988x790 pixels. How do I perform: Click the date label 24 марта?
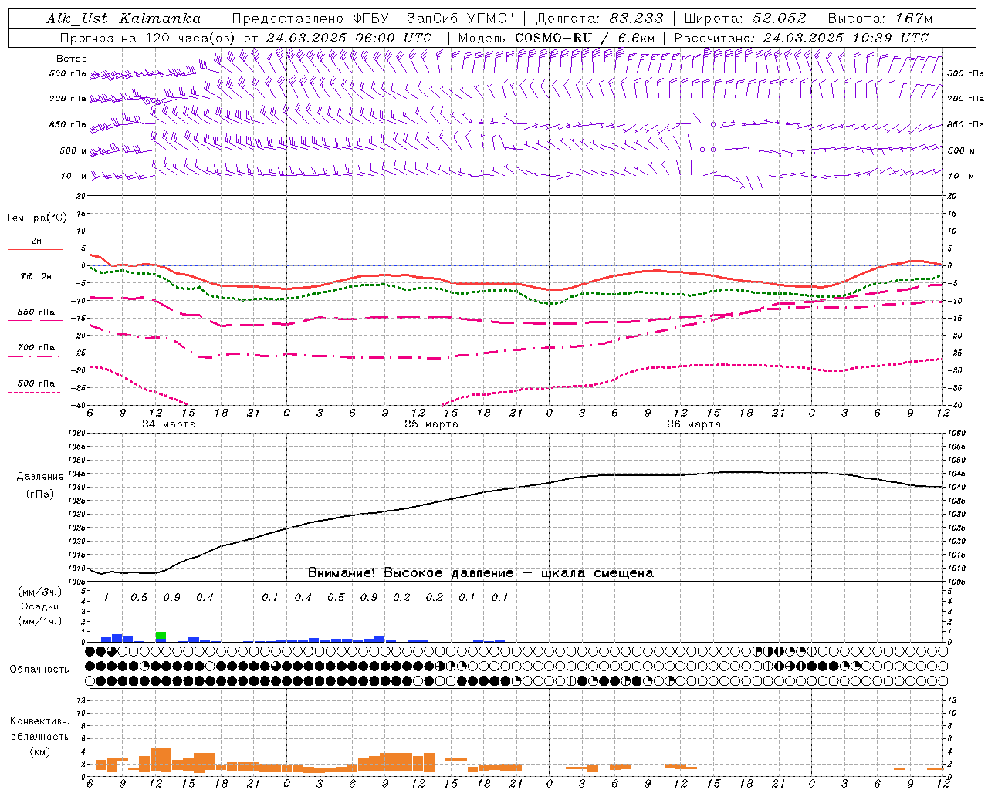tap(169, 424)
